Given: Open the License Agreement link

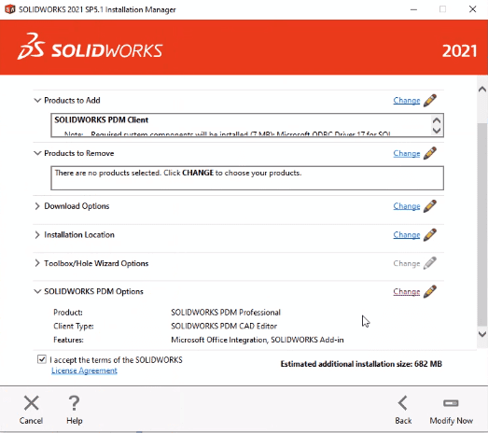Looking at the screenshot, I should [x=84, y=370].
